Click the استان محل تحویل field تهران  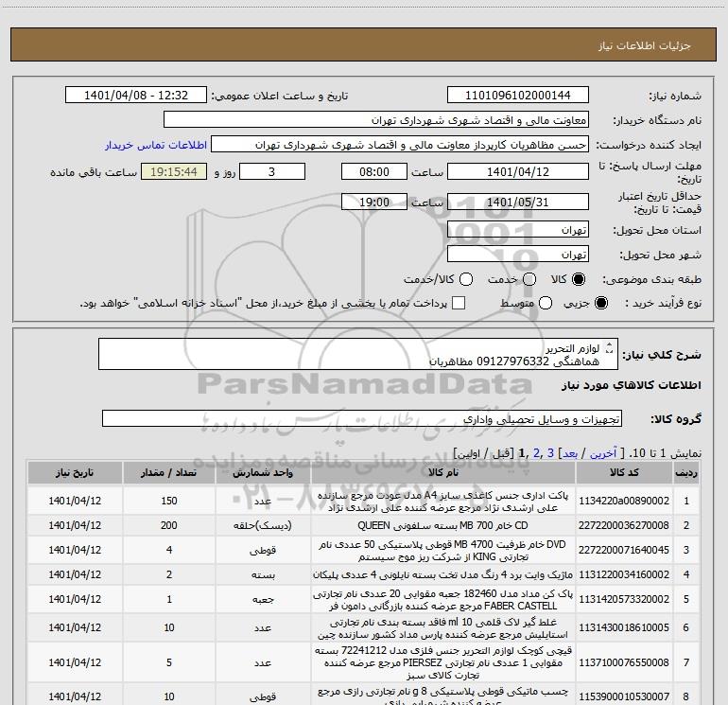click(x=518, y=229)
